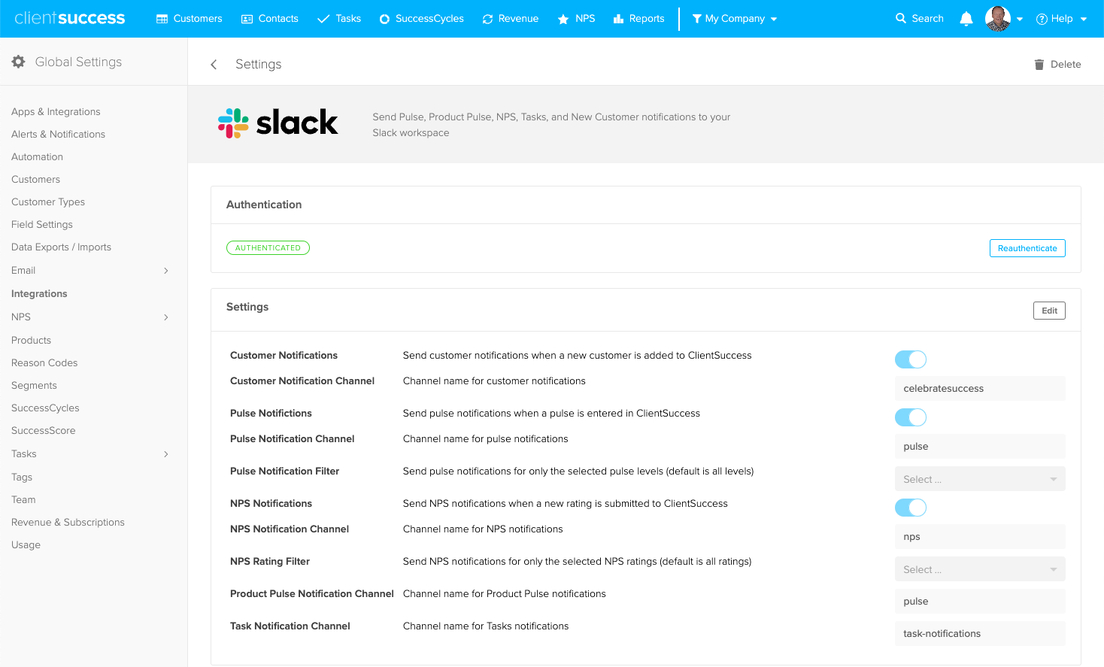This screenshot has width=1104, height=667.
Task: Expand the Help dropdown caret
Action: (x=1084, y=20)
